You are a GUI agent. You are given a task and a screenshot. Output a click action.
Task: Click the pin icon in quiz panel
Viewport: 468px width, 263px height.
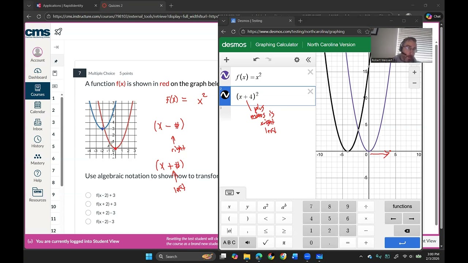point(56,61)
